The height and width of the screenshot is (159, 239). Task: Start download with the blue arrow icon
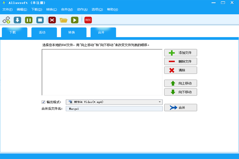coord(17,20)
